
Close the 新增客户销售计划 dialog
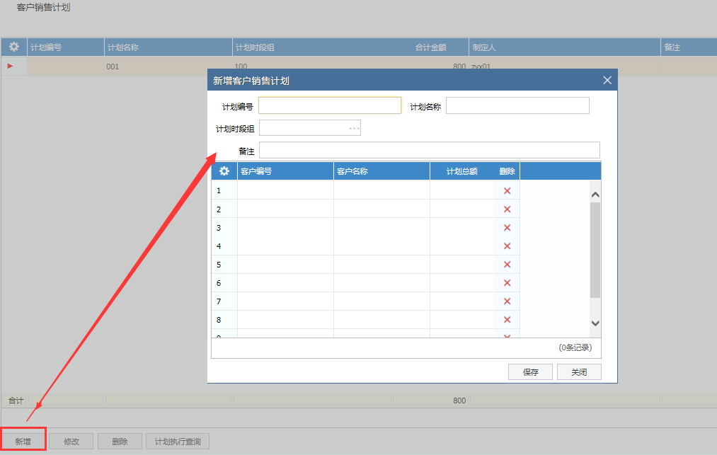(x=607, y=81)
